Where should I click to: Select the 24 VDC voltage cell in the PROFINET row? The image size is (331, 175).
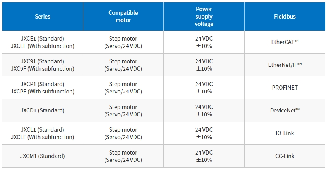204,88
